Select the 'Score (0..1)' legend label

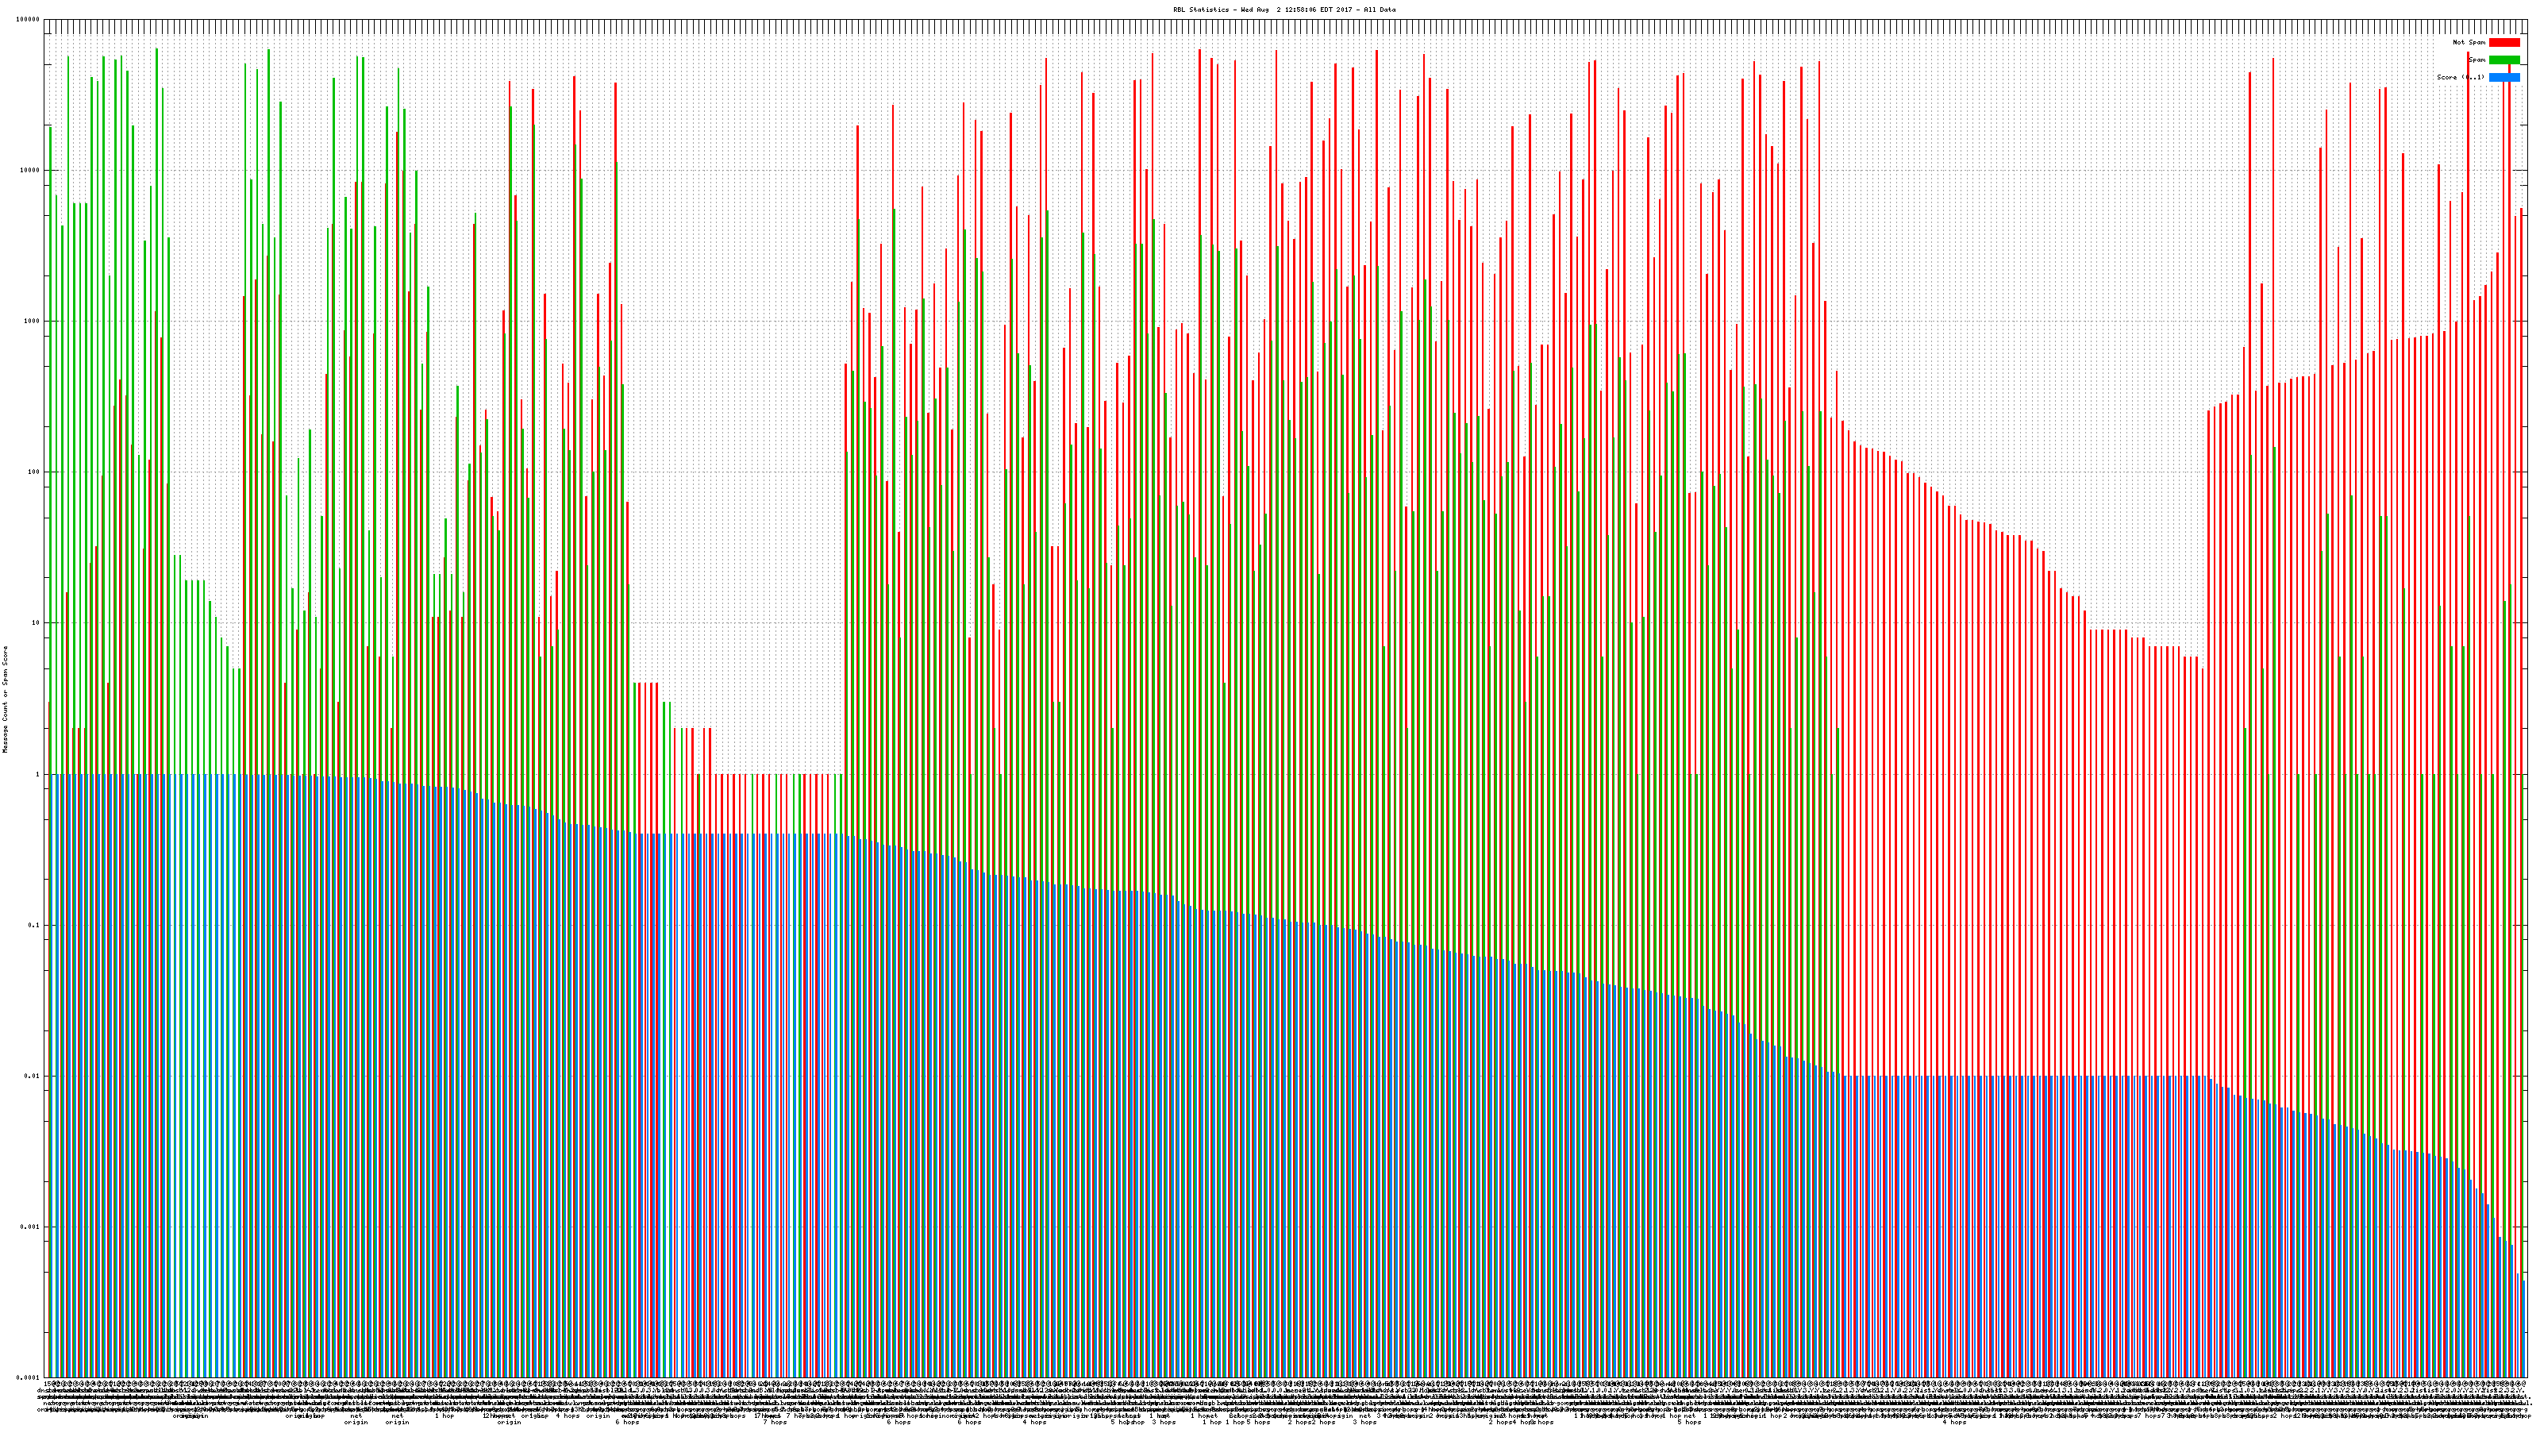pos(2459,77)
